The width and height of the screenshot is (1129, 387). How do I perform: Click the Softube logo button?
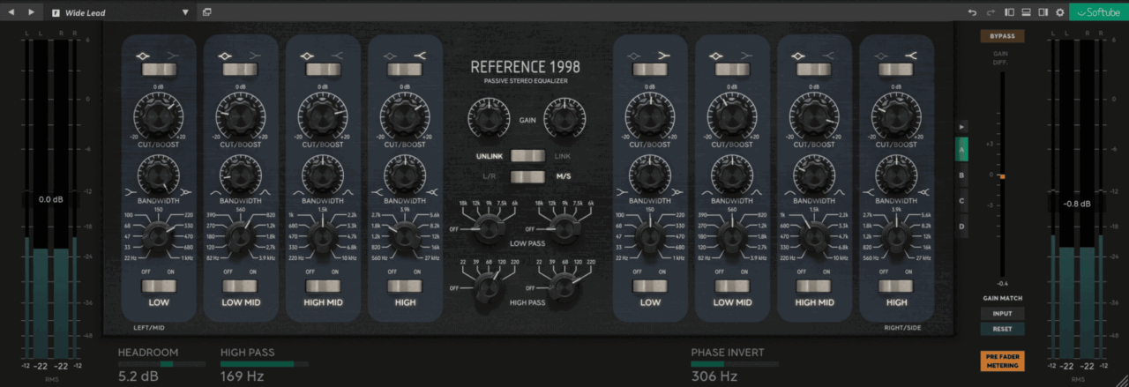1098,12
